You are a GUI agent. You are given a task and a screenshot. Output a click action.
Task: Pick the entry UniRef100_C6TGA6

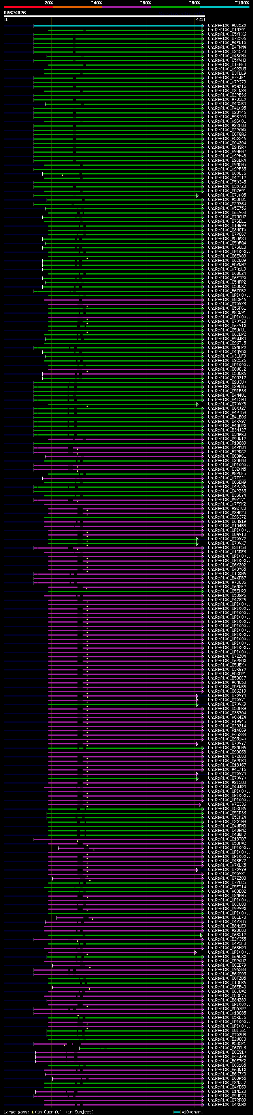tap(227, 134)
